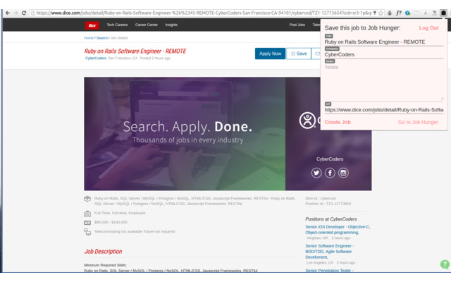
Task: Open CyberCoders Facebook icon
Action: pos(330,173)
